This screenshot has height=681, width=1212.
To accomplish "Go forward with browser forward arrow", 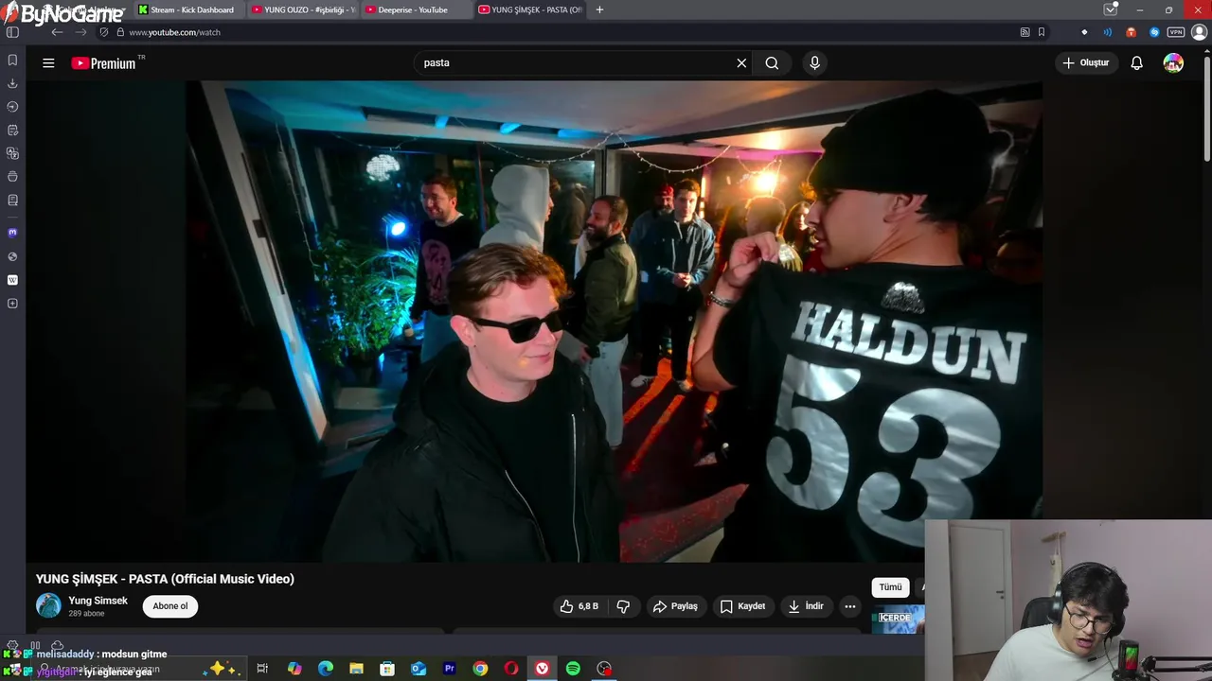I will [80, 32].
